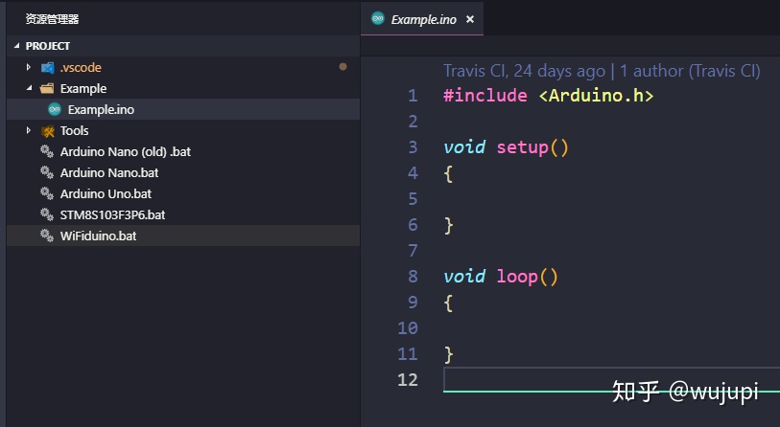The height and width of the screenshot is (427, 780).
Task: Click the closing brace on line 11
Action: (x=448, y=354)
